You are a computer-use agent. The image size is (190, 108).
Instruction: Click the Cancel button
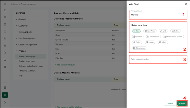[170, 103]
